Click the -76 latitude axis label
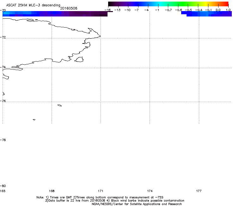Viewport: 234px width, 206px height. (3, 101)
